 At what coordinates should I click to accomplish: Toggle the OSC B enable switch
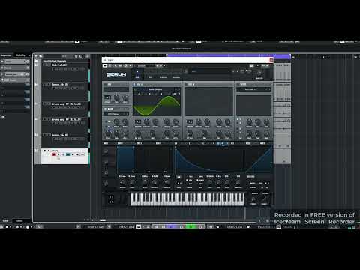(x=187, y=85)
